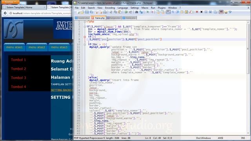This screenshot has width=251, height=141.
Task: Collapse the <?php fold on line 1
Action: click(85, 22)
